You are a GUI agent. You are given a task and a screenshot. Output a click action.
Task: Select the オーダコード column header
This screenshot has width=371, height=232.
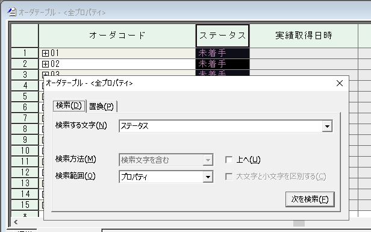(x=117, y=36)
